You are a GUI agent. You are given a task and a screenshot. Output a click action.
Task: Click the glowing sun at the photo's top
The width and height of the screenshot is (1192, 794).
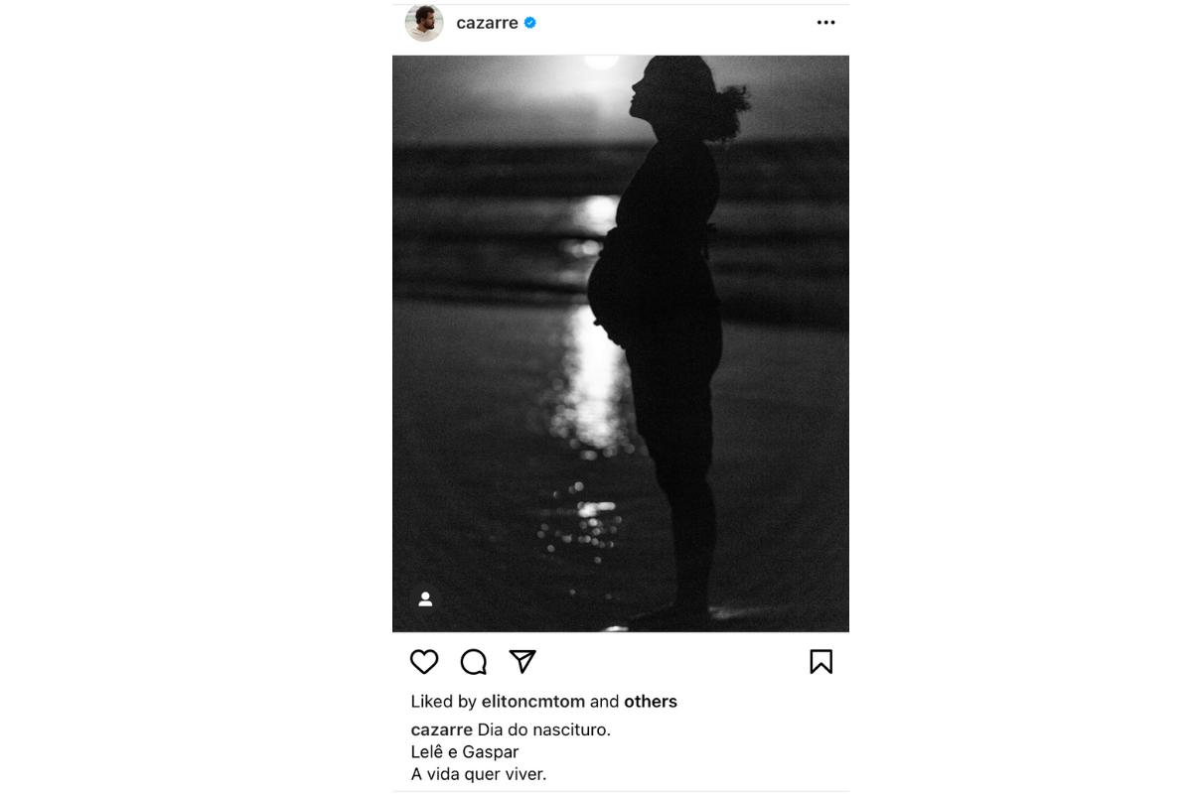coord(602,62)
